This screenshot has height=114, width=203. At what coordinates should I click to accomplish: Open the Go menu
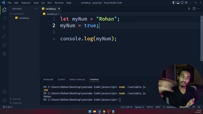(43, 3)
